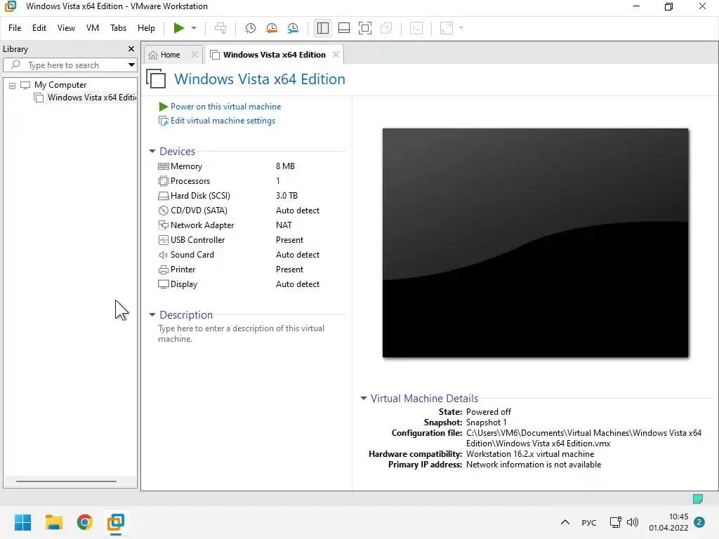Click the NAT network adapter value

tap(284, 225)
